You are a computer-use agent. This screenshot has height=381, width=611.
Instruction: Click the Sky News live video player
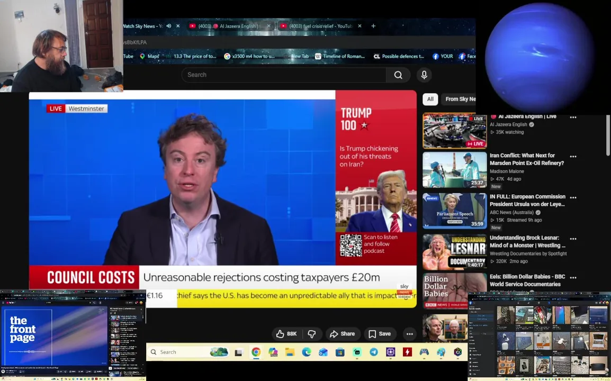[x=222, y=198]
